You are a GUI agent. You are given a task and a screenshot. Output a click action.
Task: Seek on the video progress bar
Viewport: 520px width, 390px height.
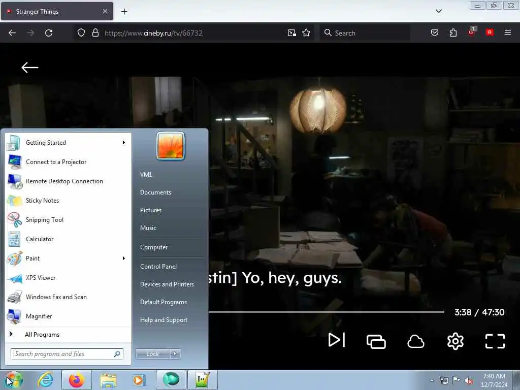[327, 312]
